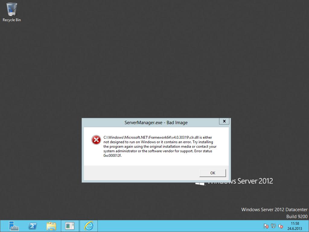
Task: Select the running ServerManager taskbar item
Action: [x=70, y=226]
